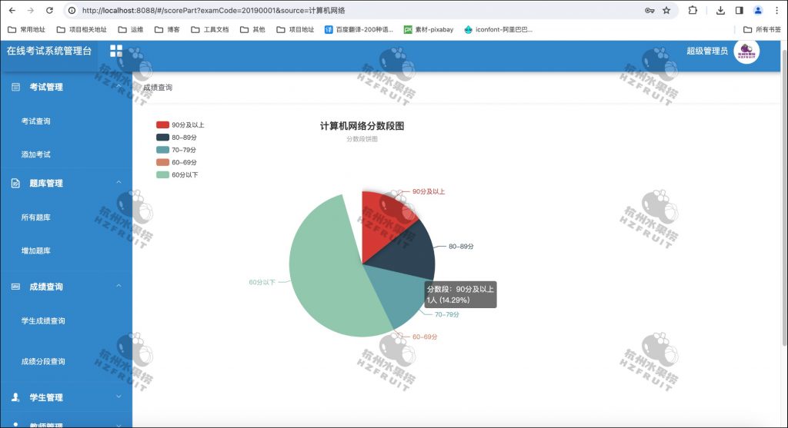Toggle the 60分以下 legend entry

(178, 174)
